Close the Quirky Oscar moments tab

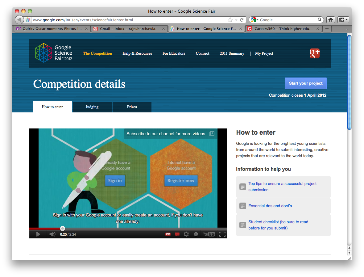[86, 29]
